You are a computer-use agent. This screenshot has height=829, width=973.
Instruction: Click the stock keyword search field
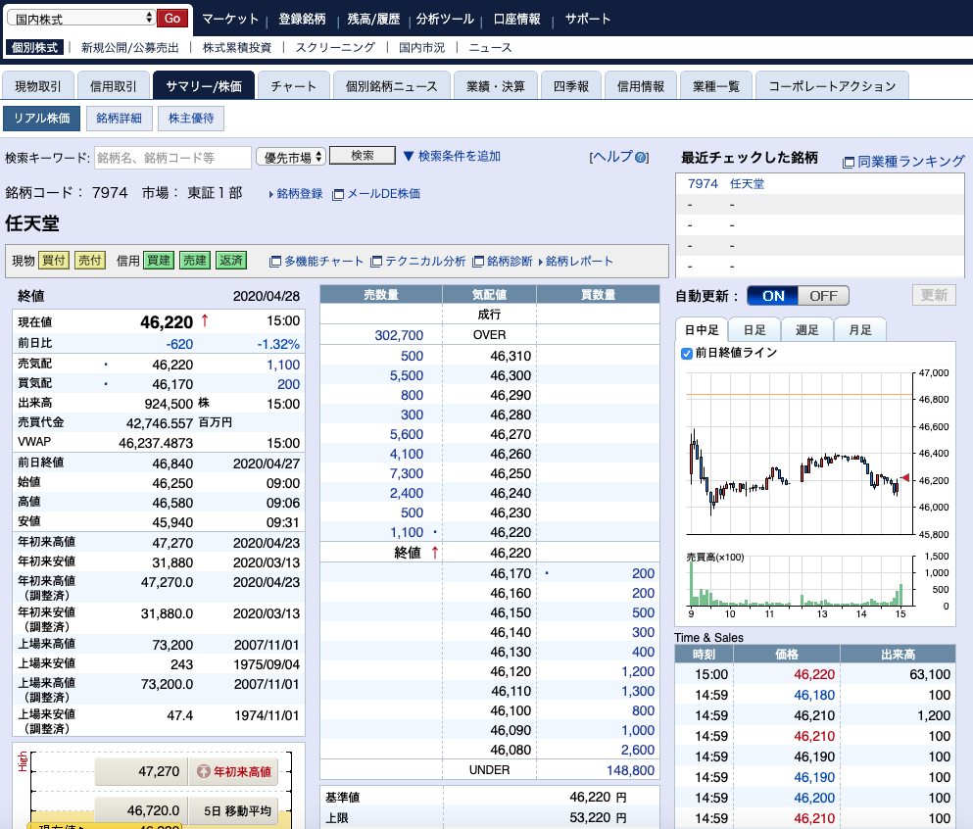[x=172, y=158]
